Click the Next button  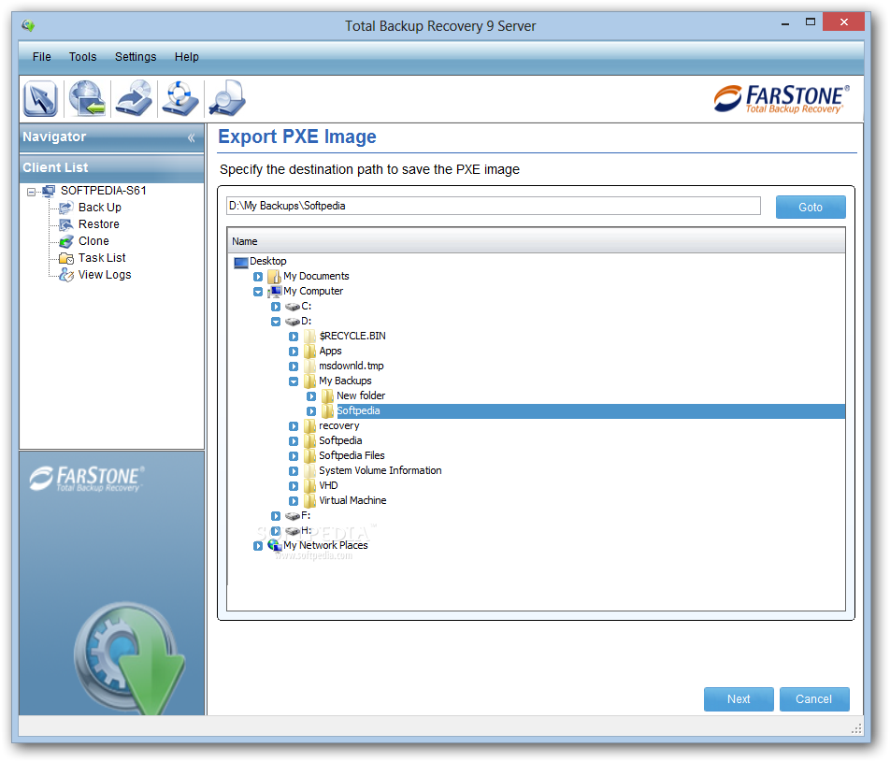coord(739,699)
